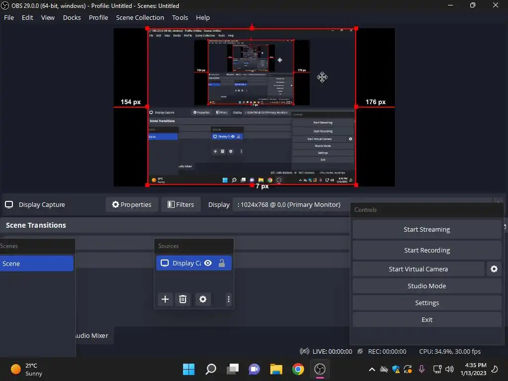
Task: Click Start Streaming
Action: (427, 229)
